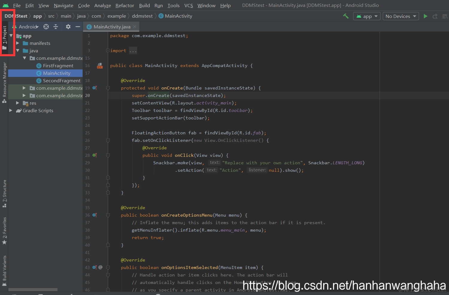This screenshot has height=295, width=449.
Task: Open the No Devices dropdown
Action: click(x=401, y=16)
